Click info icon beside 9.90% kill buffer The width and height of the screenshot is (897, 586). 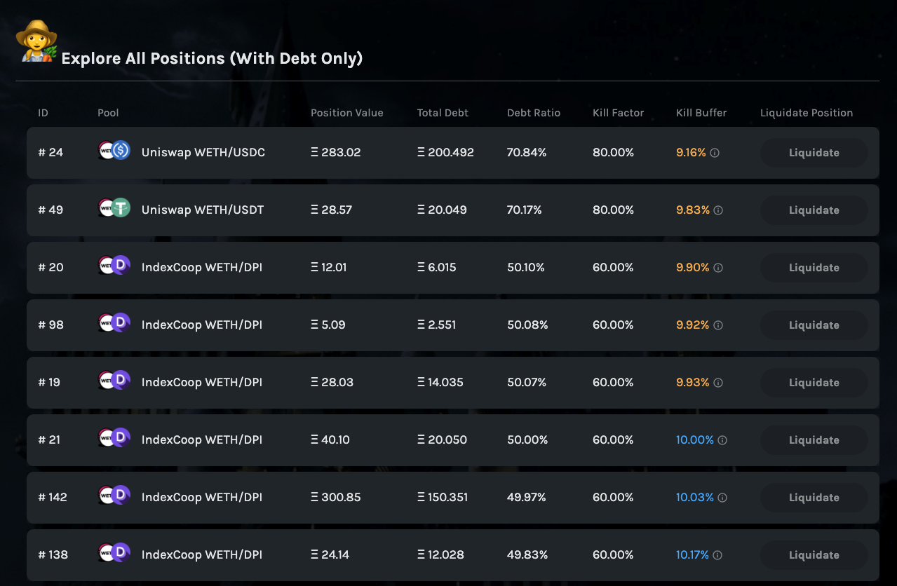[x=718, y=268]
